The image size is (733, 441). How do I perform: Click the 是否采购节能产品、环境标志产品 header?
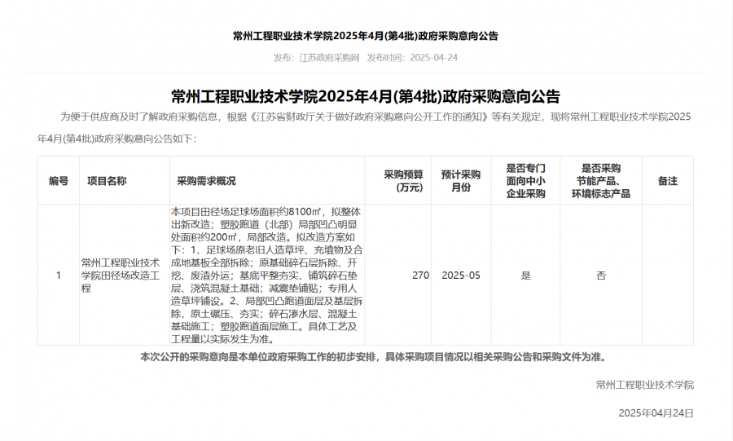point(601,181)
